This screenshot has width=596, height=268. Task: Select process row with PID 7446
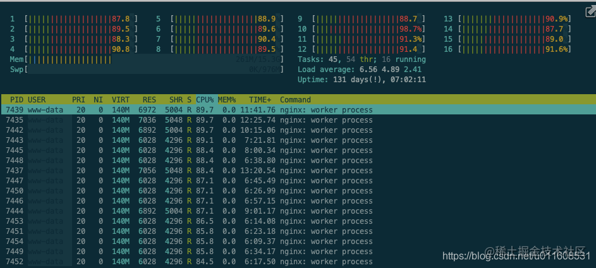point(298,201)
